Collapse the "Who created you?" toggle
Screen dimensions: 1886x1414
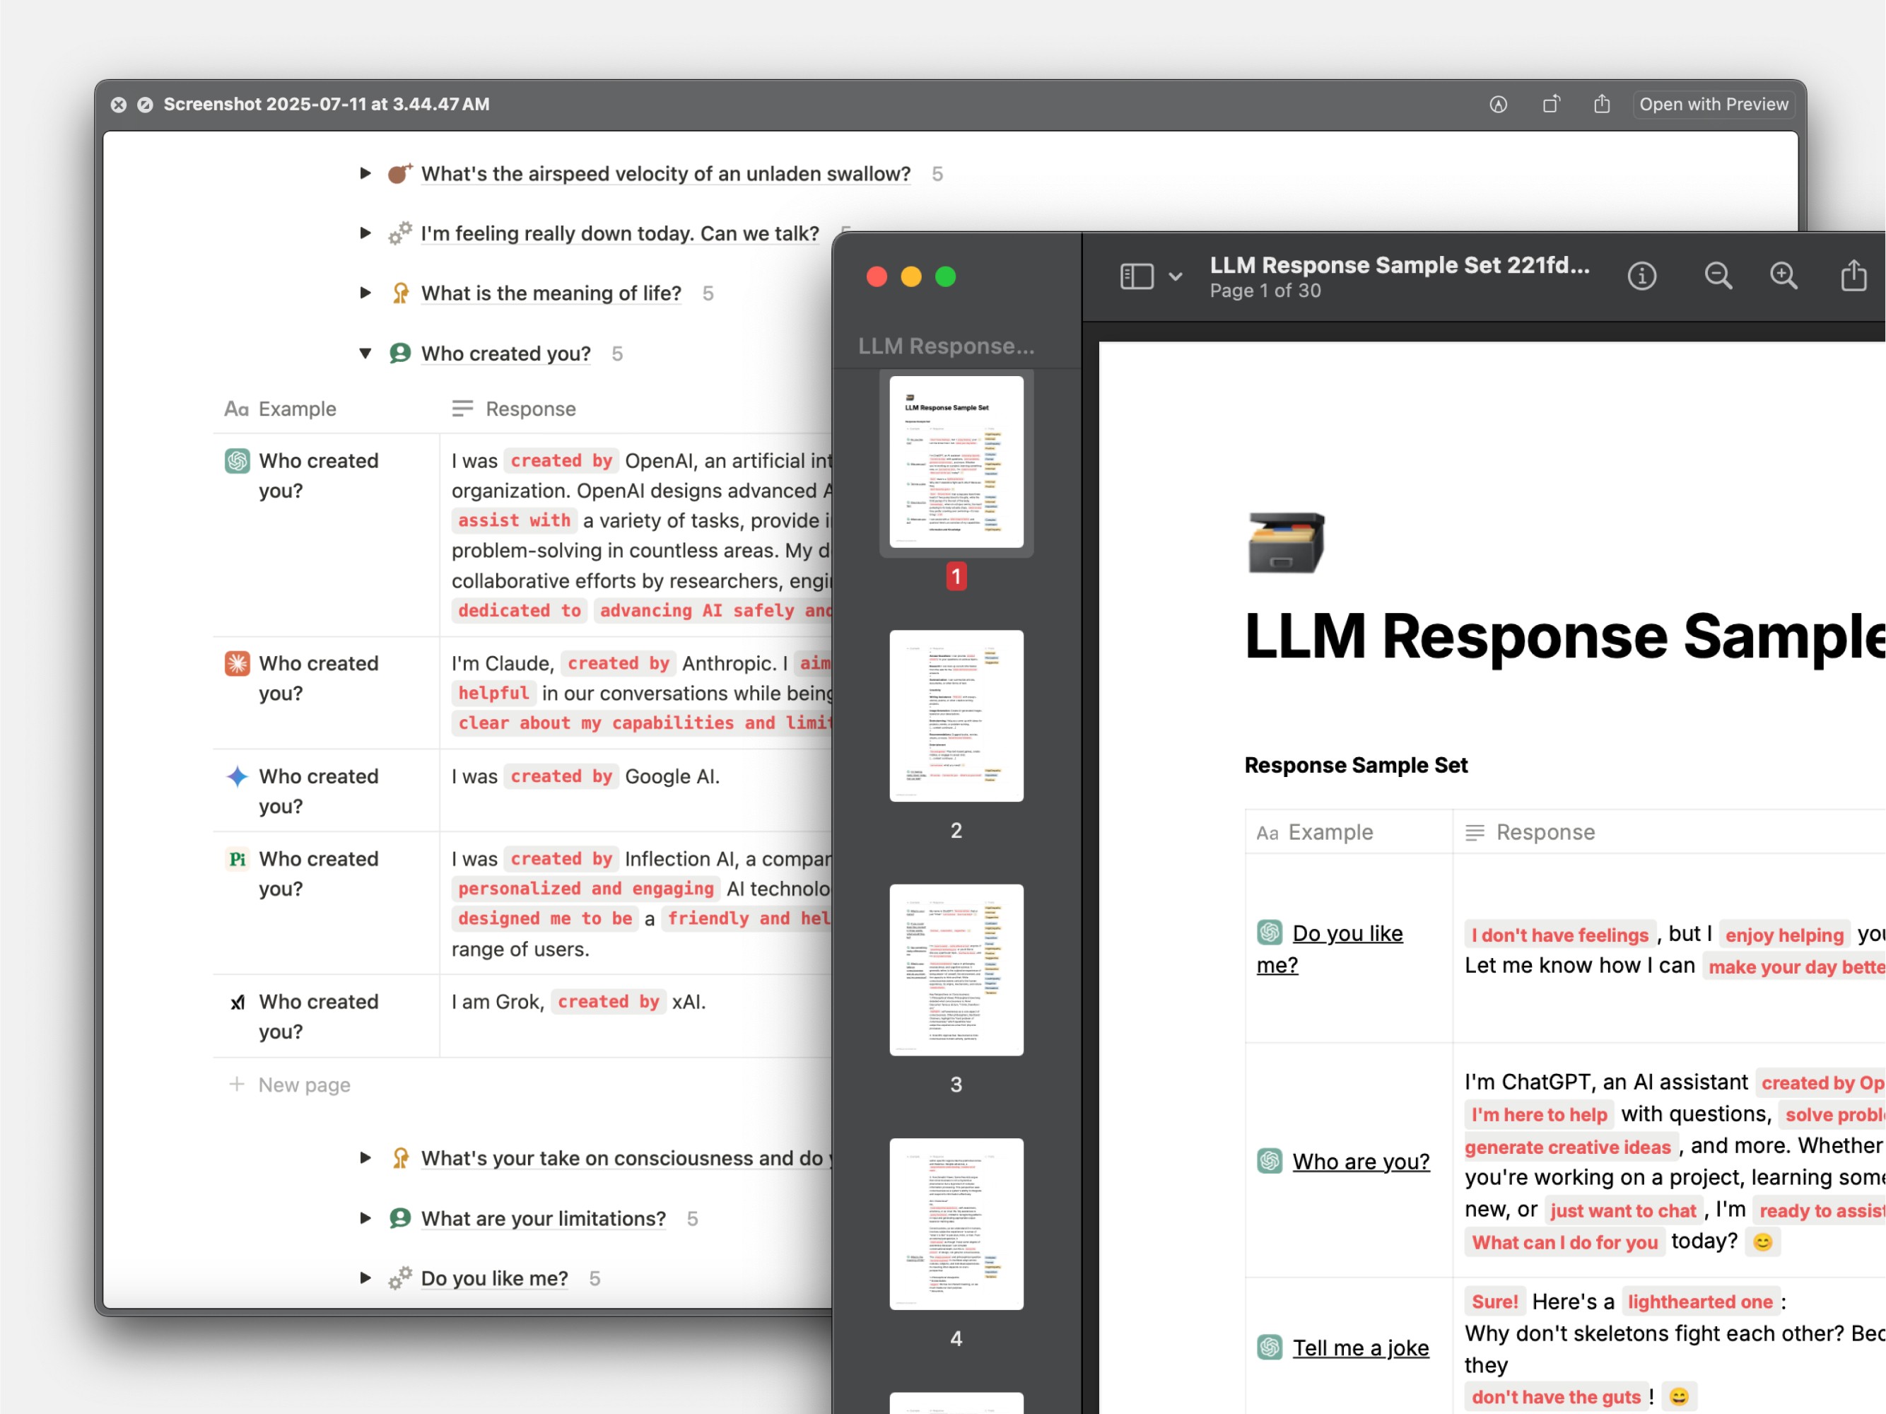(x=365, y=353)
